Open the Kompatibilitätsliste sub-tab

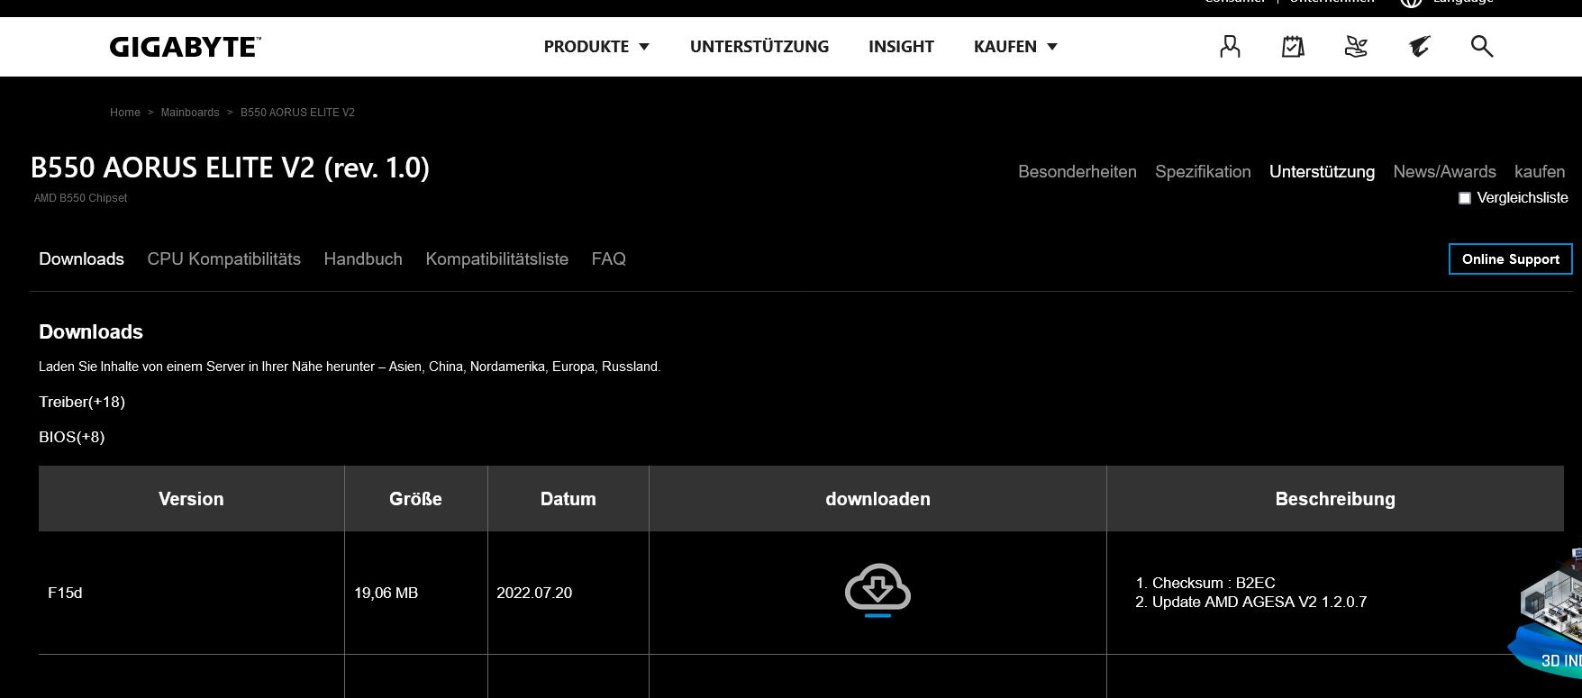(497, 259)
